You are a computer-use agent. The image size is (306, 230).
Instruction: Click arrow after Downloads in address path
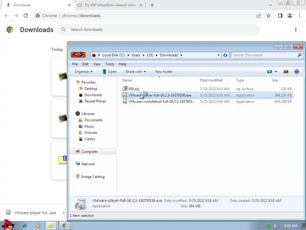coord(181,55)
